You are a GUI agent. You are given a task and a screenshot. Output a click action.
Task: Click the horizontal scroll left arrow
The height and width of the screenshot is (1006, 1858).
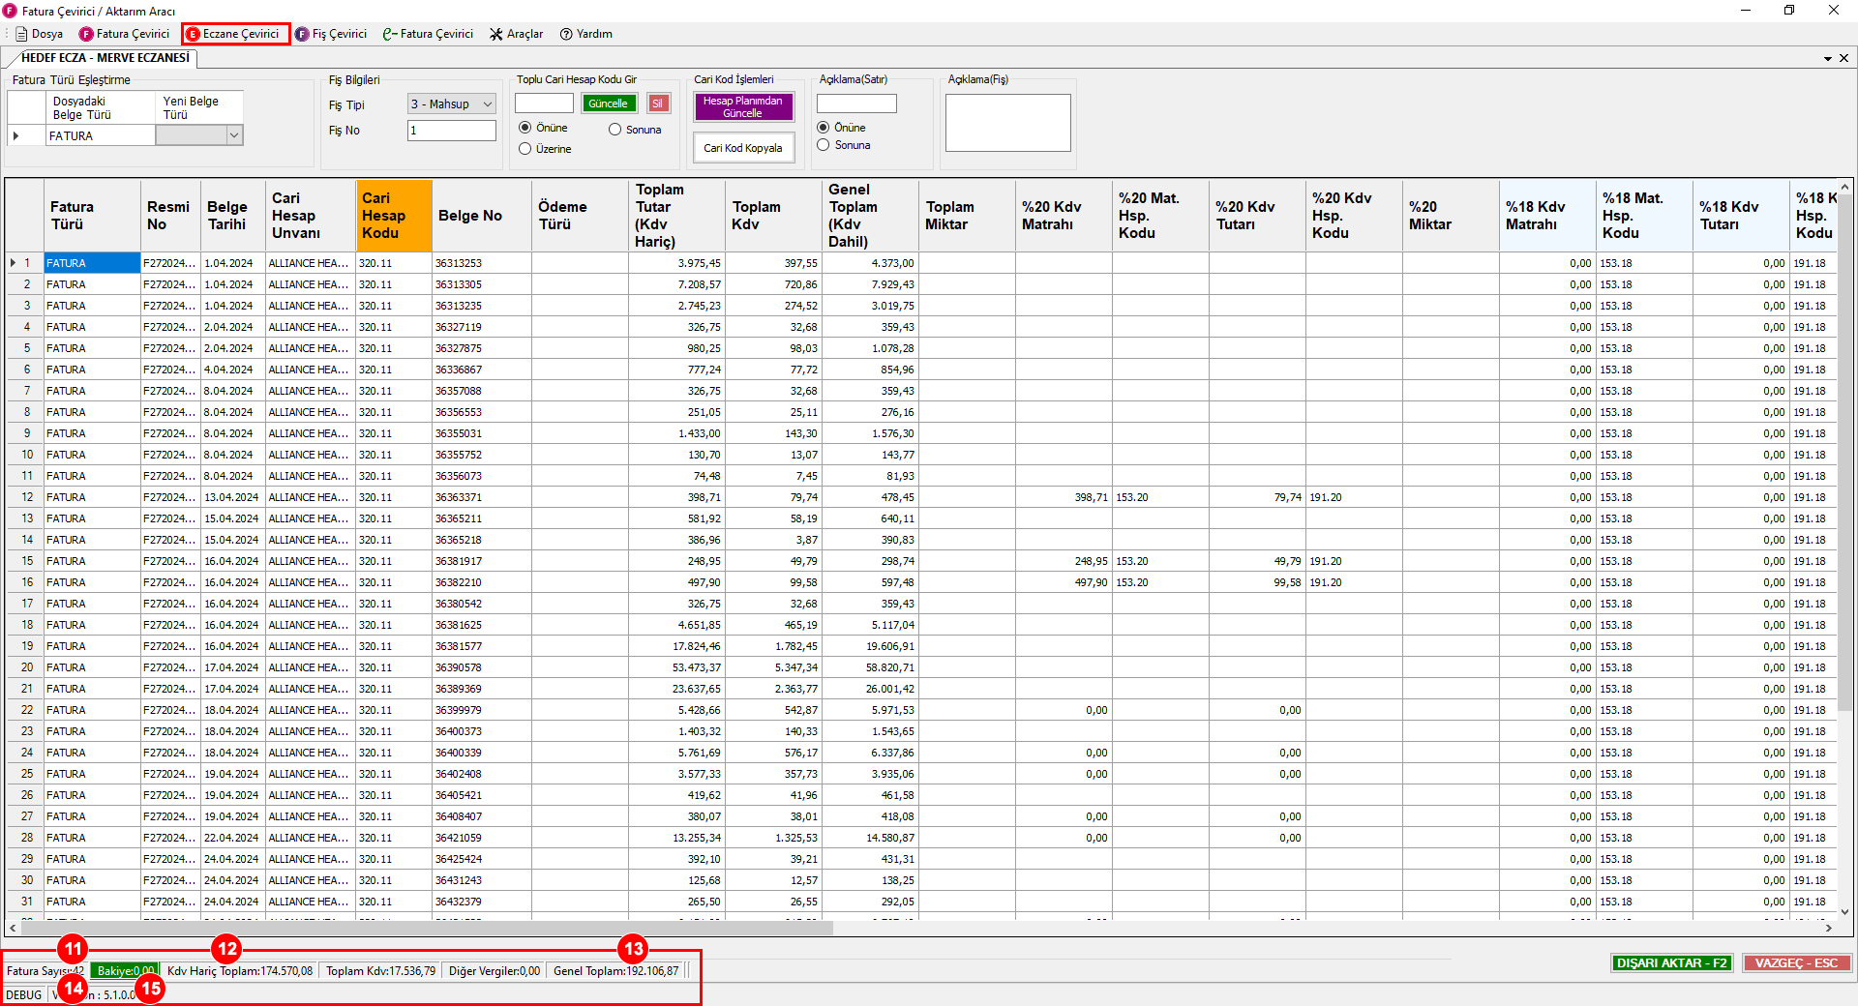tap(13, 928)
